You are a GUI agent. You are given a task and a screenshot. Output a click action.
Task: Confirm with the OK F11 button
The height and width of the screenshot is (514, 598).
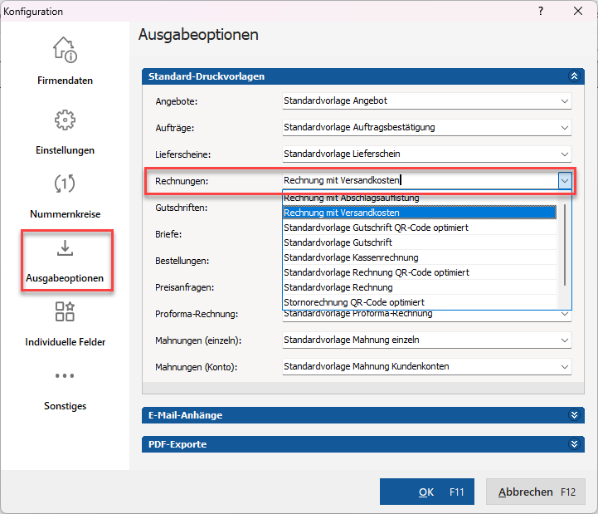(427, 492)
